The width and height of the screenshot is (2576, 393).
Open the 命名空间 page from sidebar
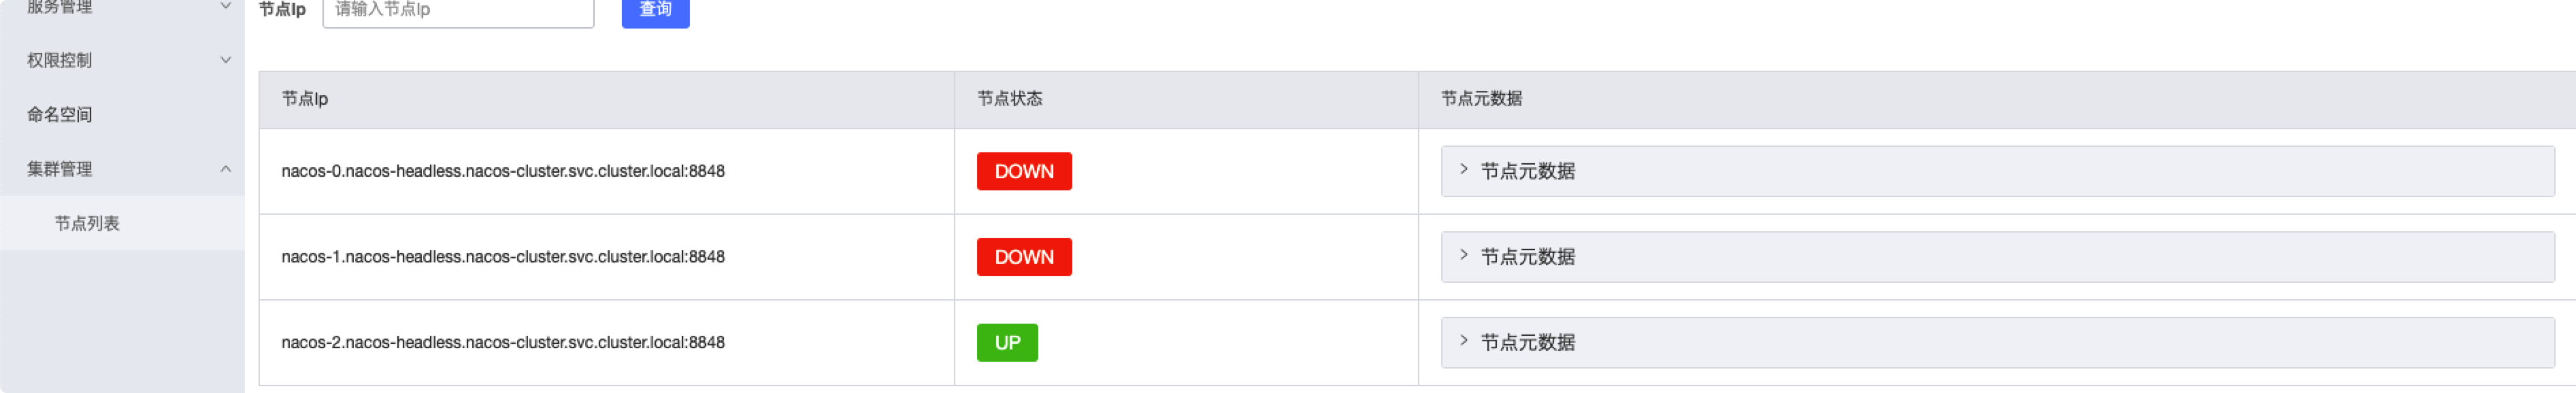(x=60, y=114)
